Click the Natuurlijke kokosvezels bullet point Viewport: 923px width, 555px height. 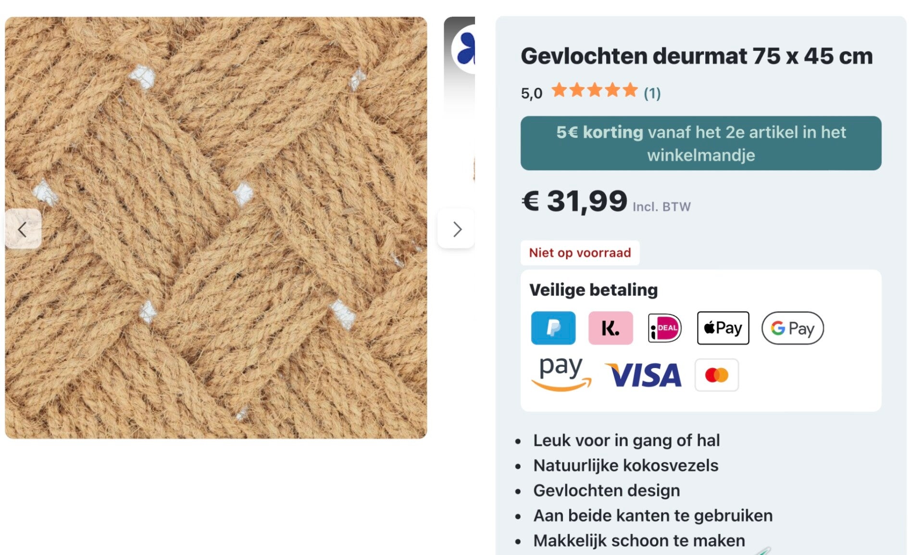(625, 466)
